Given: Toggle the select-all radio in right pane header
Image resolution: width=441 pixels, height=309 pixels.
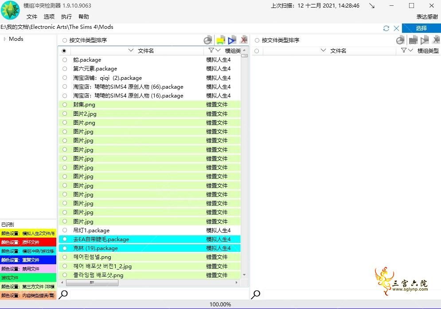Looking at the screenshot, I should [257, 51].
